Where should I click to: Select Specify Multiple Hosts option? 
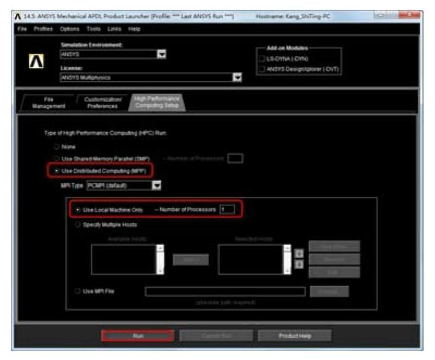tap(78, 224)
